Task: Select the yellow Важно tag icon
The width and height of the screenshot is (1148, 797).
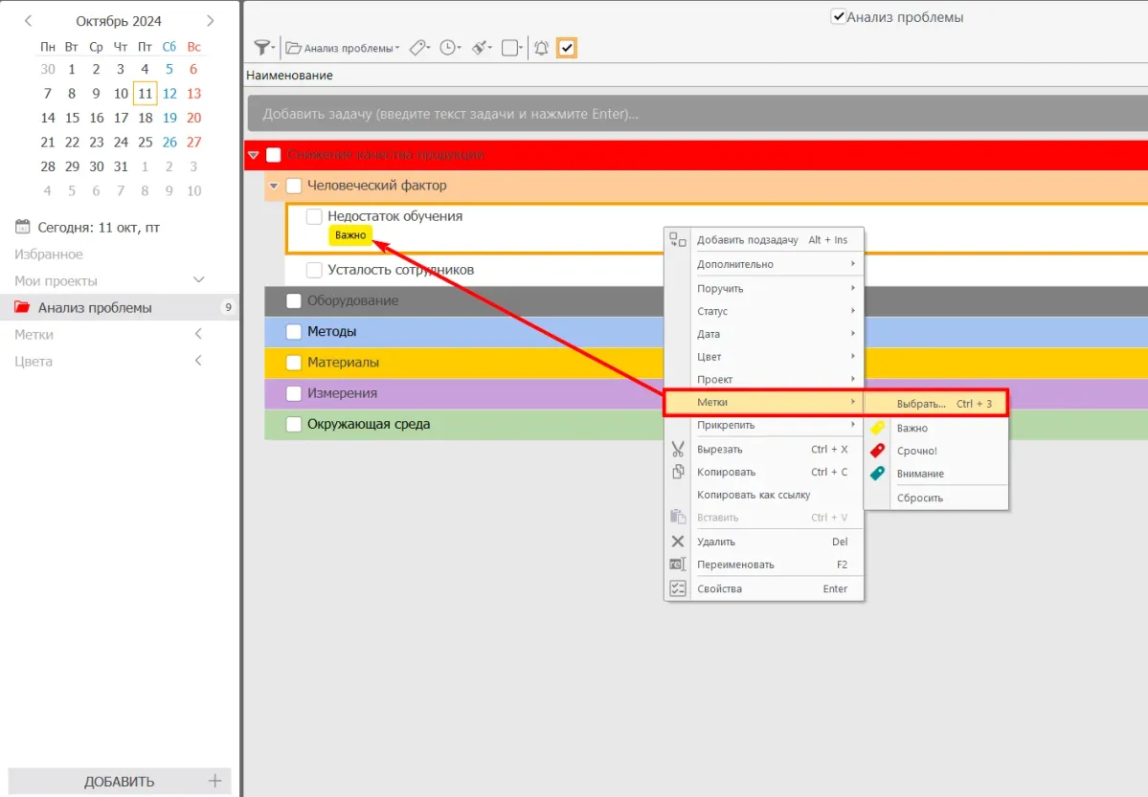Action: click(x=877, y=429)
